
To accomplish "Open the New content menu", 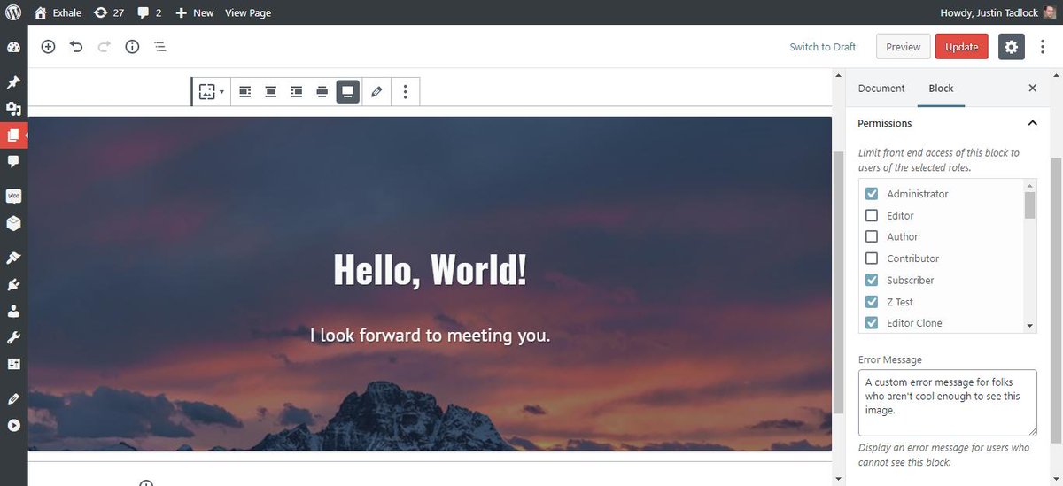I will click(194, 12).
